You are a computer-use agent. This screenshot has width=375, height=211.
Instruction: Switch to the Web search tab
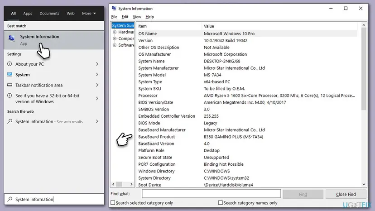(x=71, y=14)
